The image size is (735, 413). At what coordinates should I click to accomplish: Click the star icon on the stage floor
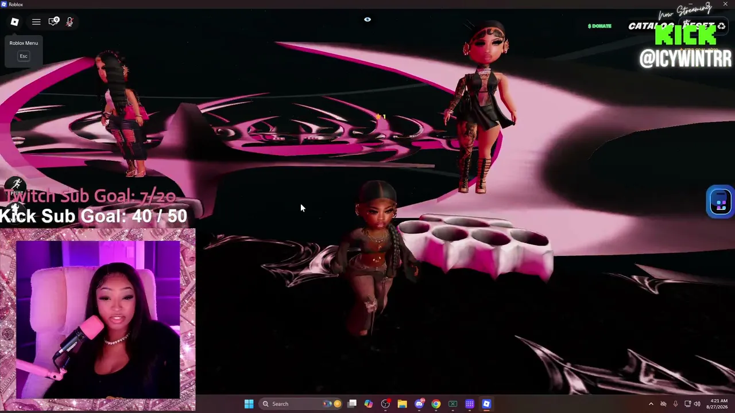pyautogui.click(x=378, y=117)
